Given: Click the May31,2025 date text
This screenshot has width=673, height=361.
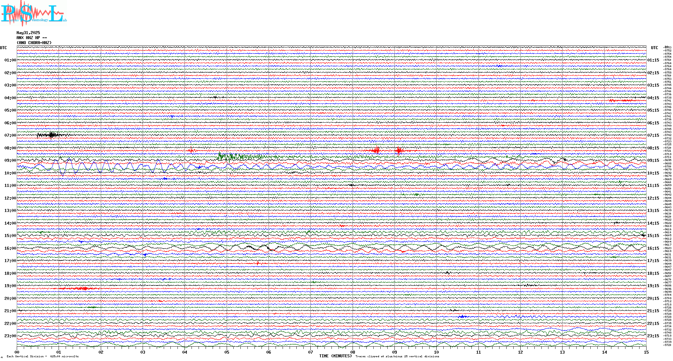Looking at the screenshot, I should 28,33.
